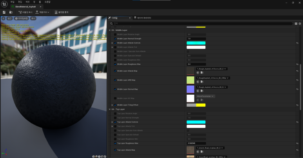303x158 pixels.
Task: Expand Middle Layer Albedo Tint row
Action: [x=112, y=47]
